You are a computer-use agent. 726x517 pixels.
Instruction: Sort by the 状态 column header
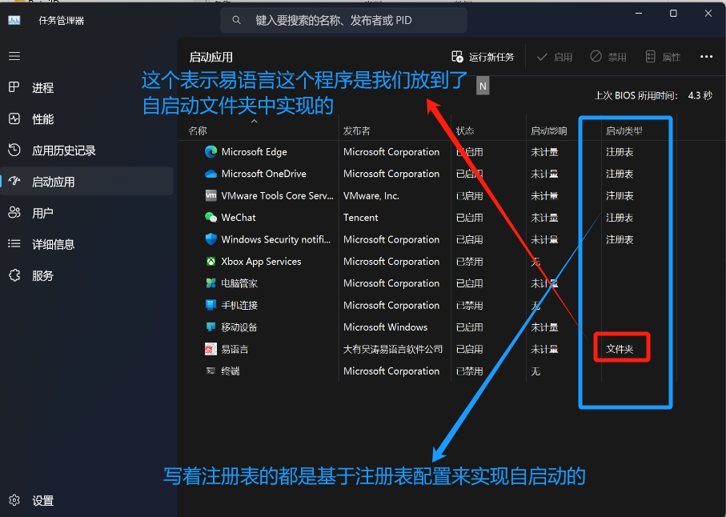click(x=465, y=131)
